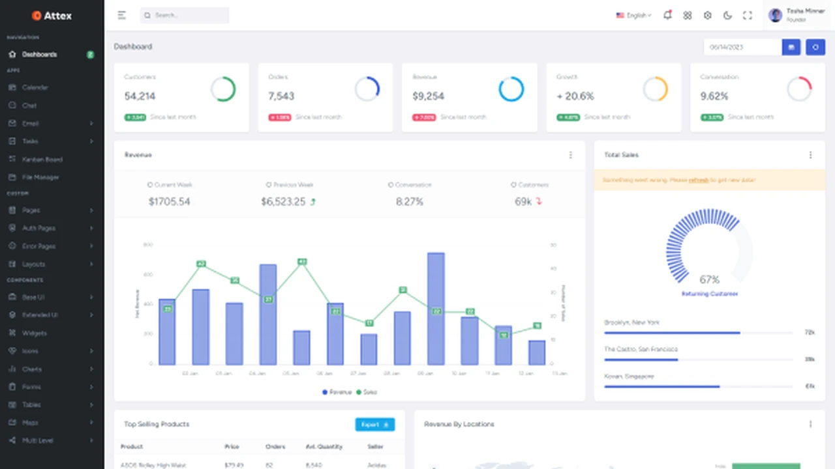The image size is (835, 469).
Task: Click the Export button
Action: click(x=375, y=425)
